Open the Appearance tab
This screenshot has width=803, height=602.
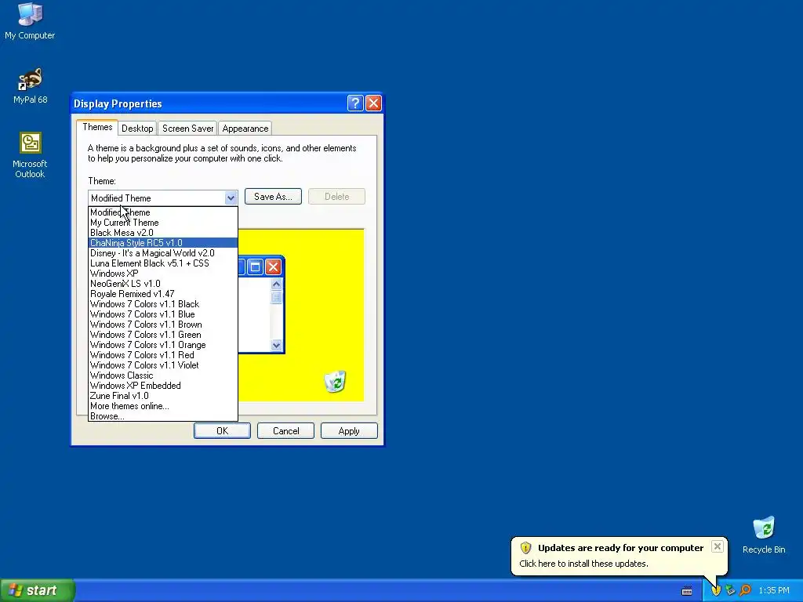point(245,129)
